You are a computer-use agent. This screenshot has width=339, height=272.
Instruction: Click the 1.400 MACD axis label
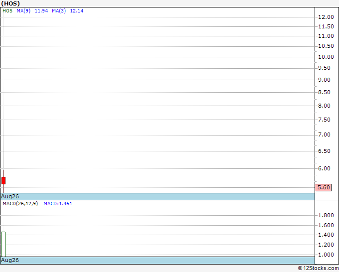coord(326,235)
